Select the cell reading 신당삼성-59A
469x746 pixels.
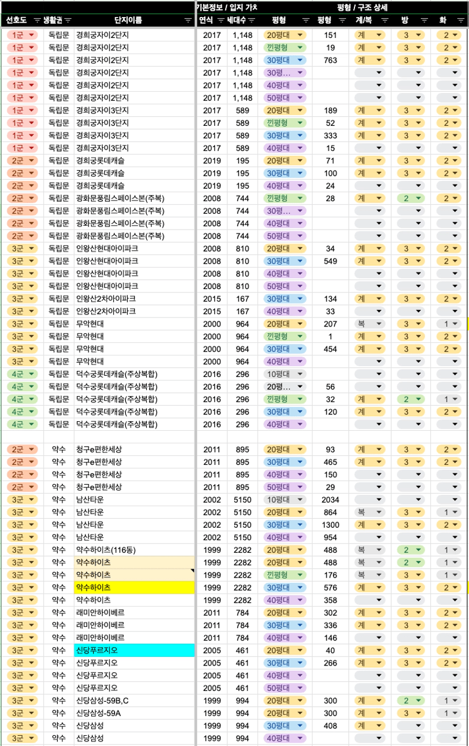tap(134, 713)
